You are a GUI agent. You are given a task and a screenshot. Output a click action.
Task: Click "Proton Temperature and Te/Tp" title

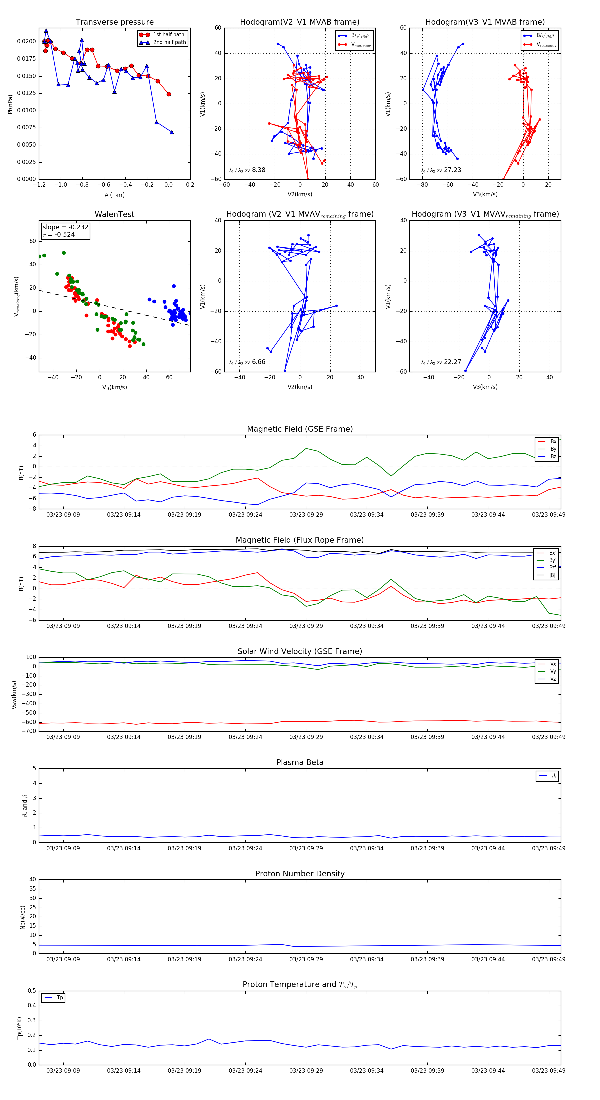[x=300, y=985]
